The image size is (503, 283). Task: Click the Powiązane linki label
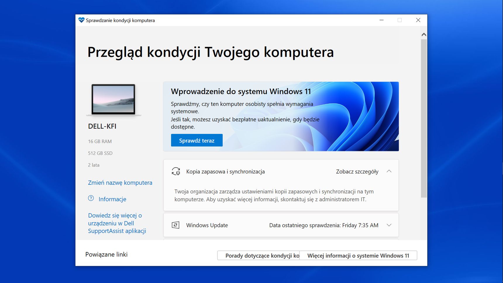[106, 254]
